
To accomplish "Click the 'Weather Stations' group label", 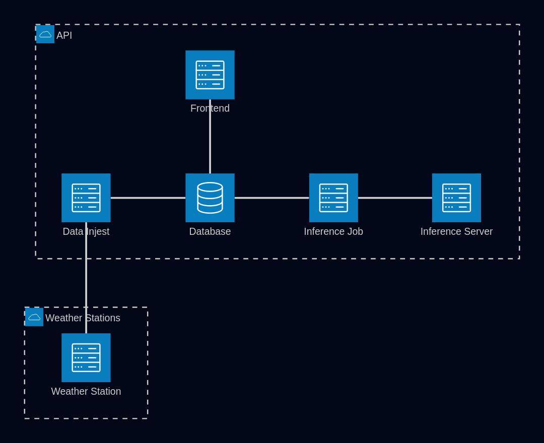I will [83, 318].
